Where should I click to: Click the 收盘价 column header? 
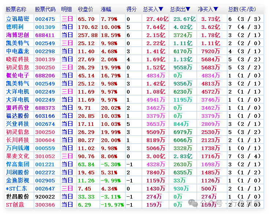pos(85,9)
